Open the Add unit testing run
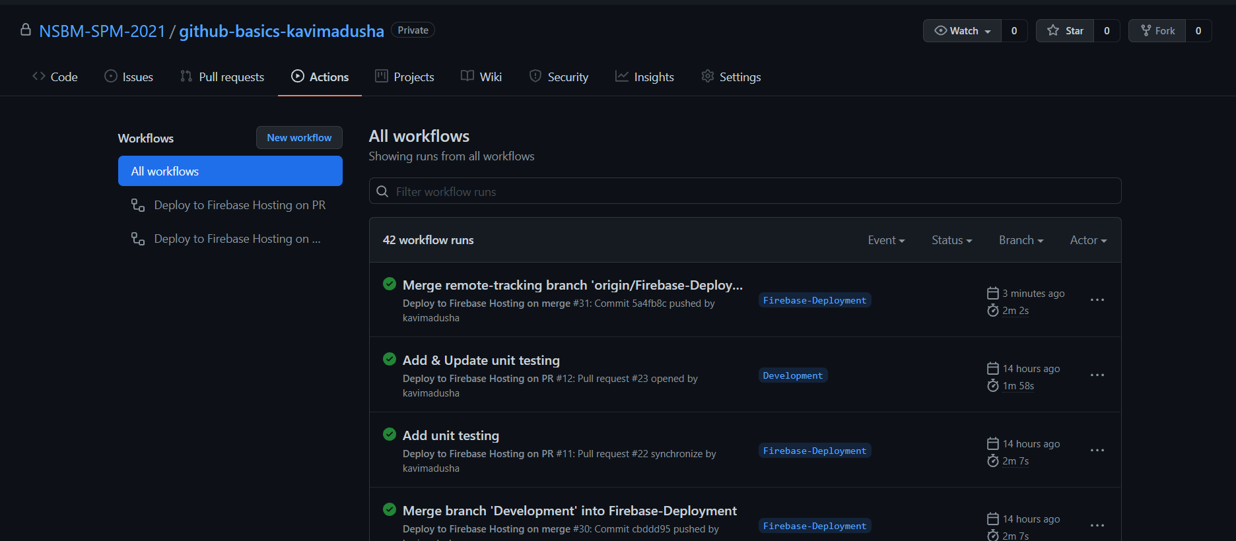Screen dimensions: 1236x541 pyautogui.click(x=451, y=435)
